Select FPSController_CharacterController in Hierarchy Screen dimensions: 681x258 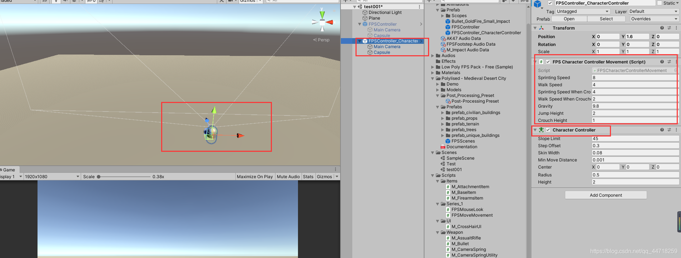tap(393, 41)
